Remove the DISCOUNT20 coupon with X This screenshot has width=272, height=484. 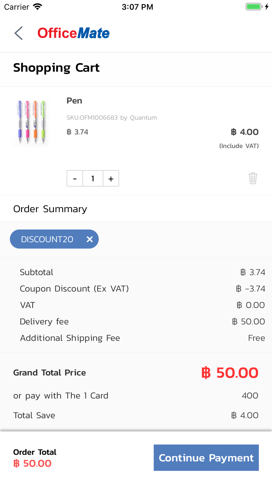[89, 239]
